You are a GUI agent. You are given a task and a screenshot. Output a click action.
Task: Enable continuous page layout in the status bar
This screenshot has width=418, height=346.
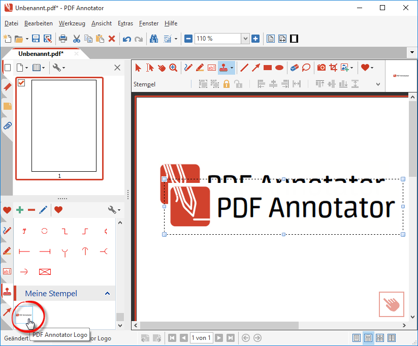[368, 338]
